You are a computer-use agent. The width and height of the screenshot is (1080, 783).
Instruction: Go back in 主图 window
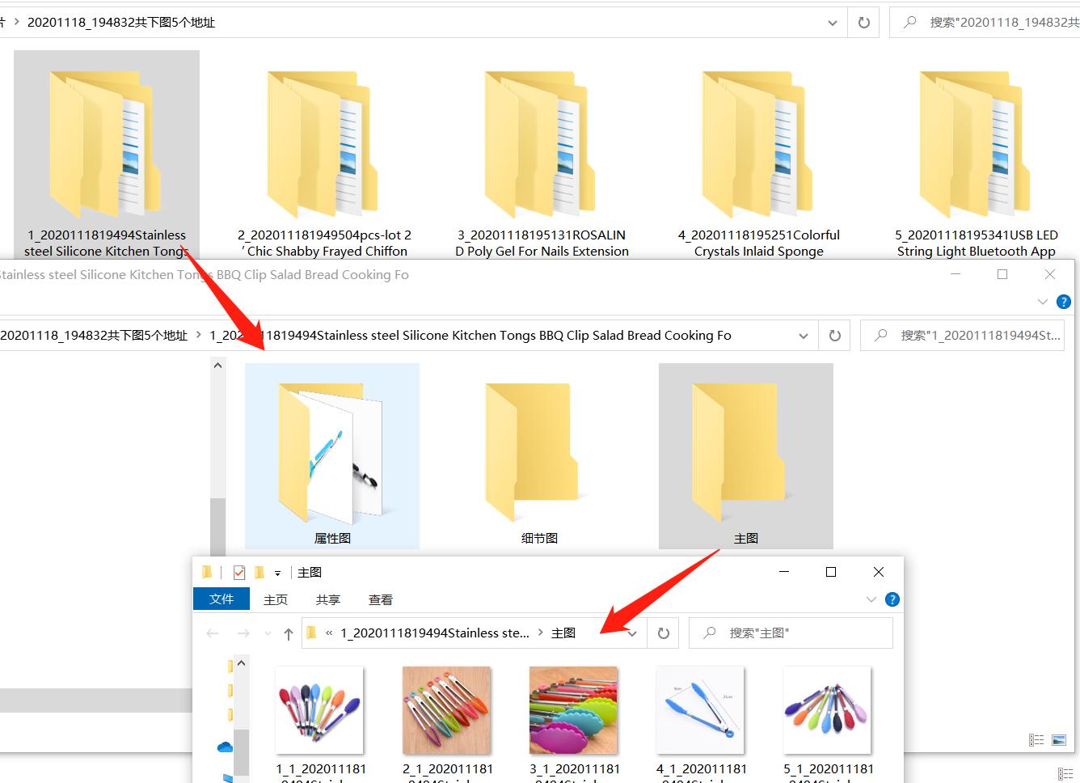coord(213,633)
